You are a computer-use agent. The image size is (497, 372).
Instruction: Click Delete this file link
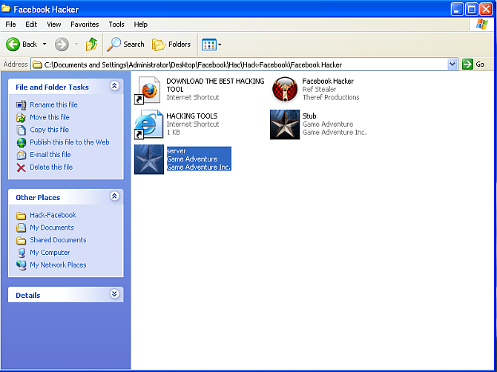(51, 167)
